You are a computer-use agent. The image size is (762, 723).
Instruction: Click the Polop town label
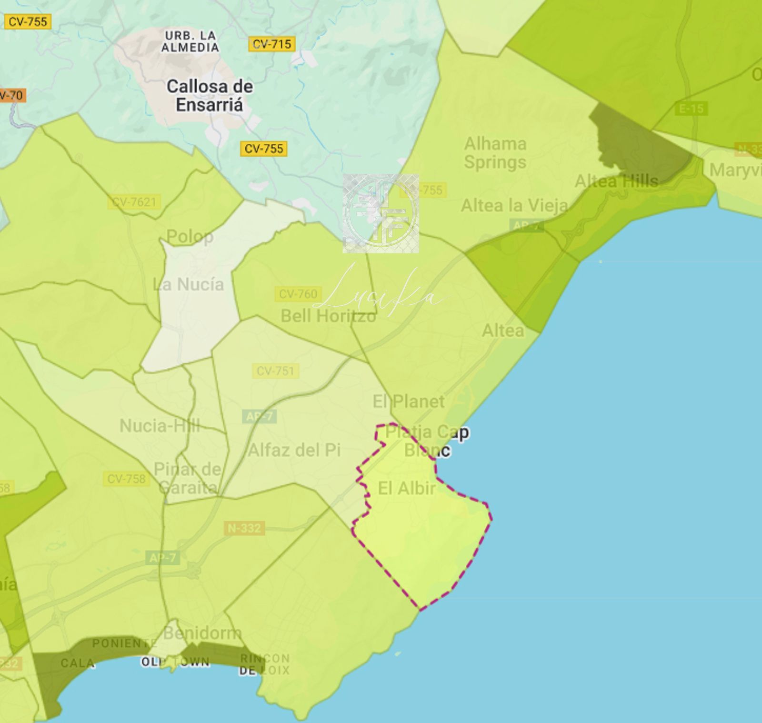click(190, 237)
